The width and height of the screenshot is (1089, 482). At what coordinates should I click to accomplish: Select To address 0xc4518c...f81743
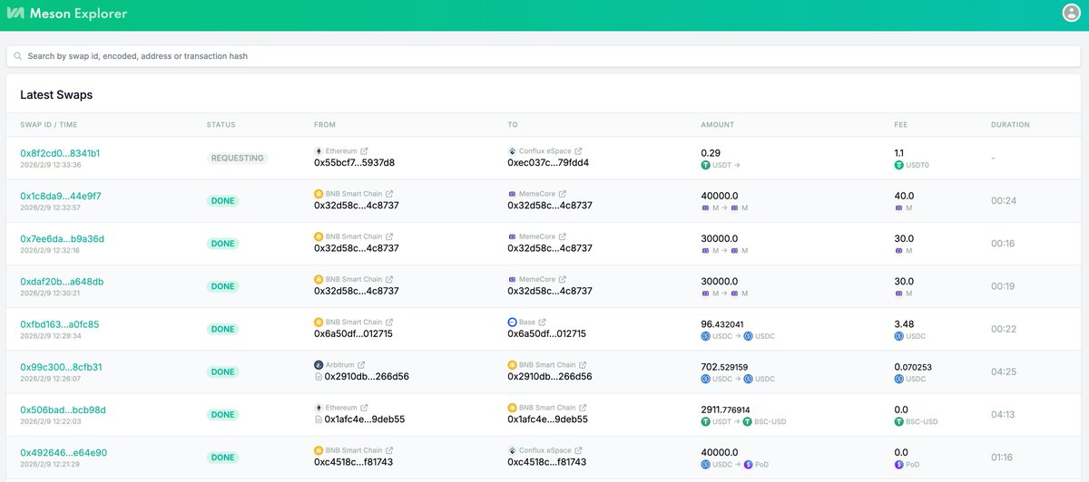(546, 462)
